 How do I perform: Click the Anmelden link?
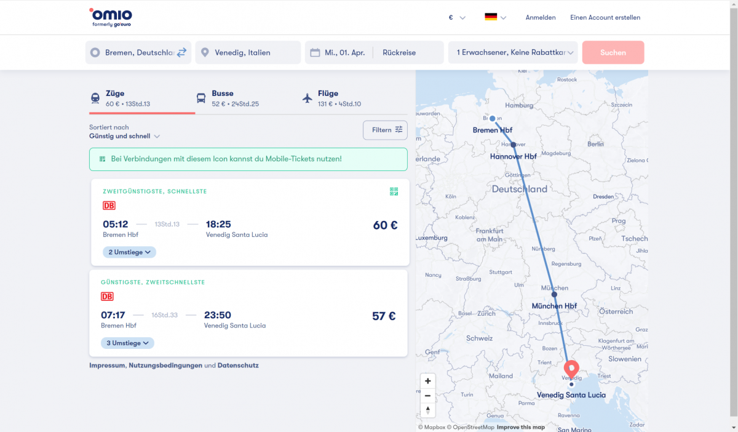coord(541,17)
